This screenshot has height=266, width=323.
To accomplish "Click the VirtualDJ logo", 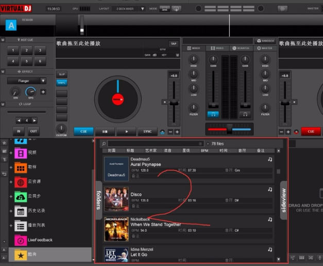I will point(16,8).
